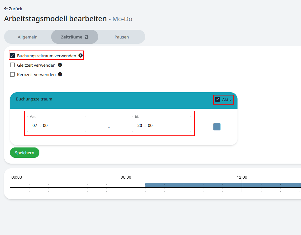The width and height of the screenshot is (301, 235).
Task: Switch to the Allgemein tab
Action: 28,37
